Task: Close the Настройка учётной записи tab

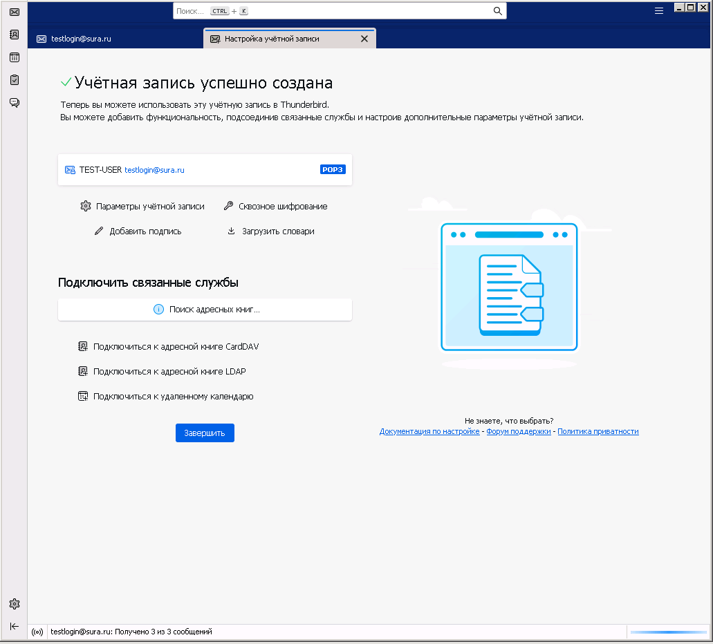Action: 364,39
